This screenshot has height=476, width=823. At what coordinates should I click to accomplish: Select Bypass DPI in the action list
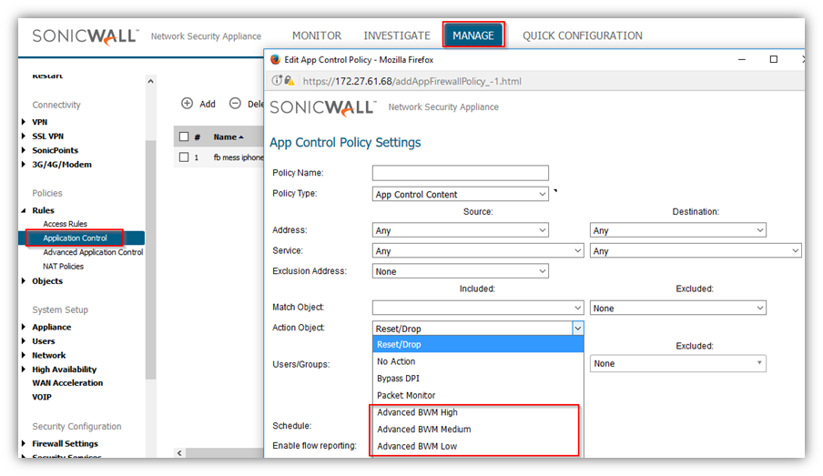pos(478,379)
